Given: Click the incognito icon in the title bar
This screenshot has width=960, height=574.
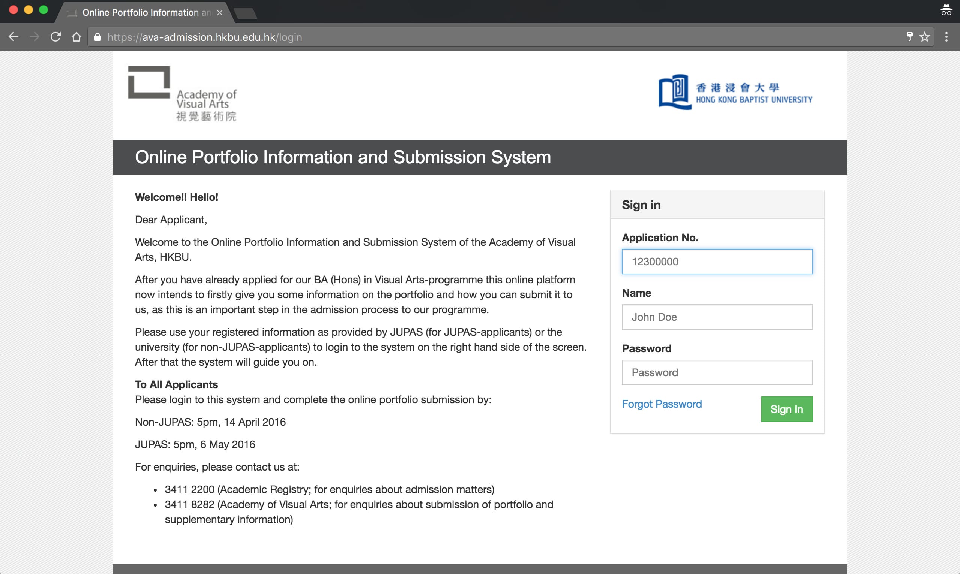Looking at the screenshot, I should 946,10.
